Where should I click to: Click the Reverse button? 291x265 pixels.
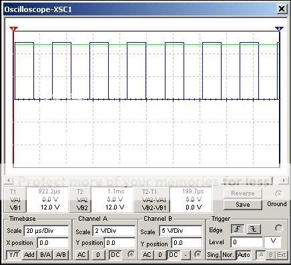coord(242,193)
